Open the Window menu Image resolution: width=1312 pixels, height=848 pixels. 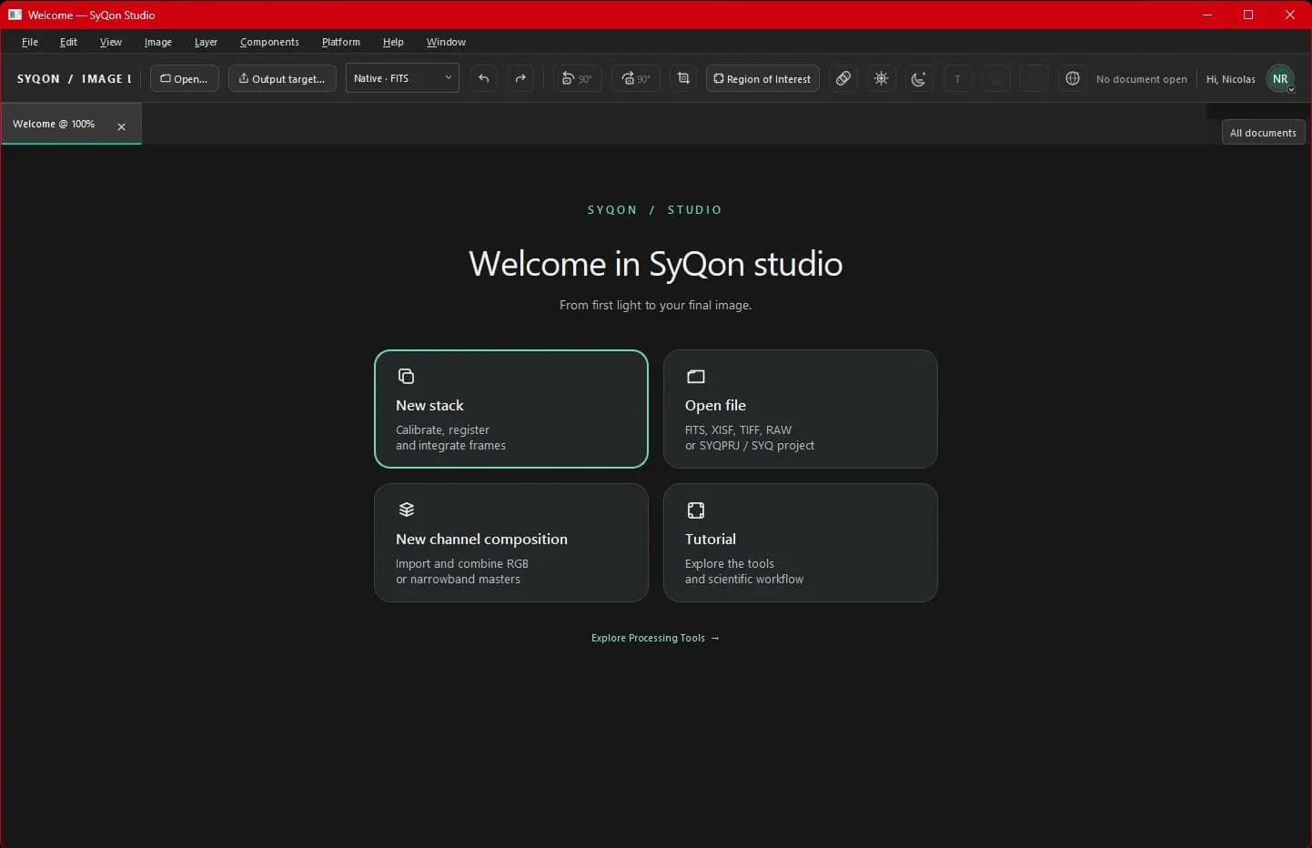click(446, 42)
